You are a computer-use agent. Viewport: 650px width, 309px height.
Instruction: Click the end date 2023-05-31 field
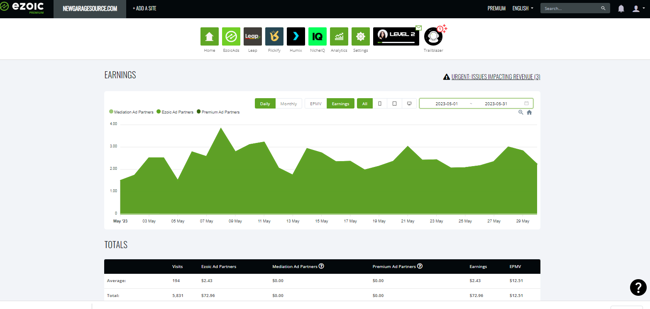[x=496, y=104]
